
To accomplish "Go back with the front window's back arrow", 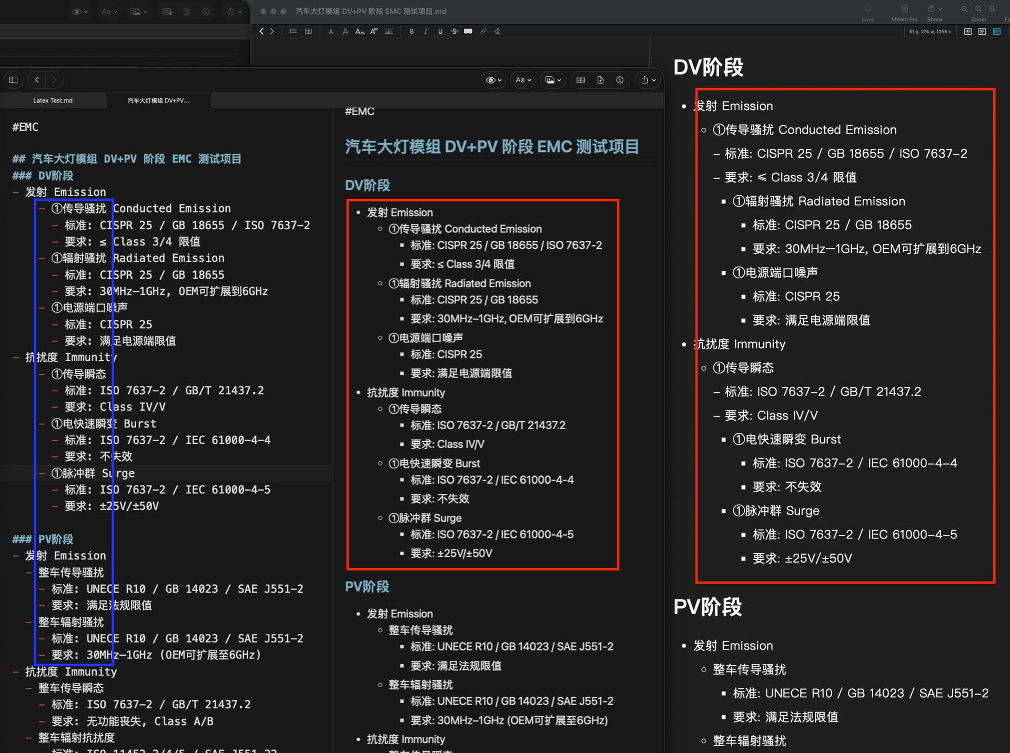I will (x=37, y=80).
